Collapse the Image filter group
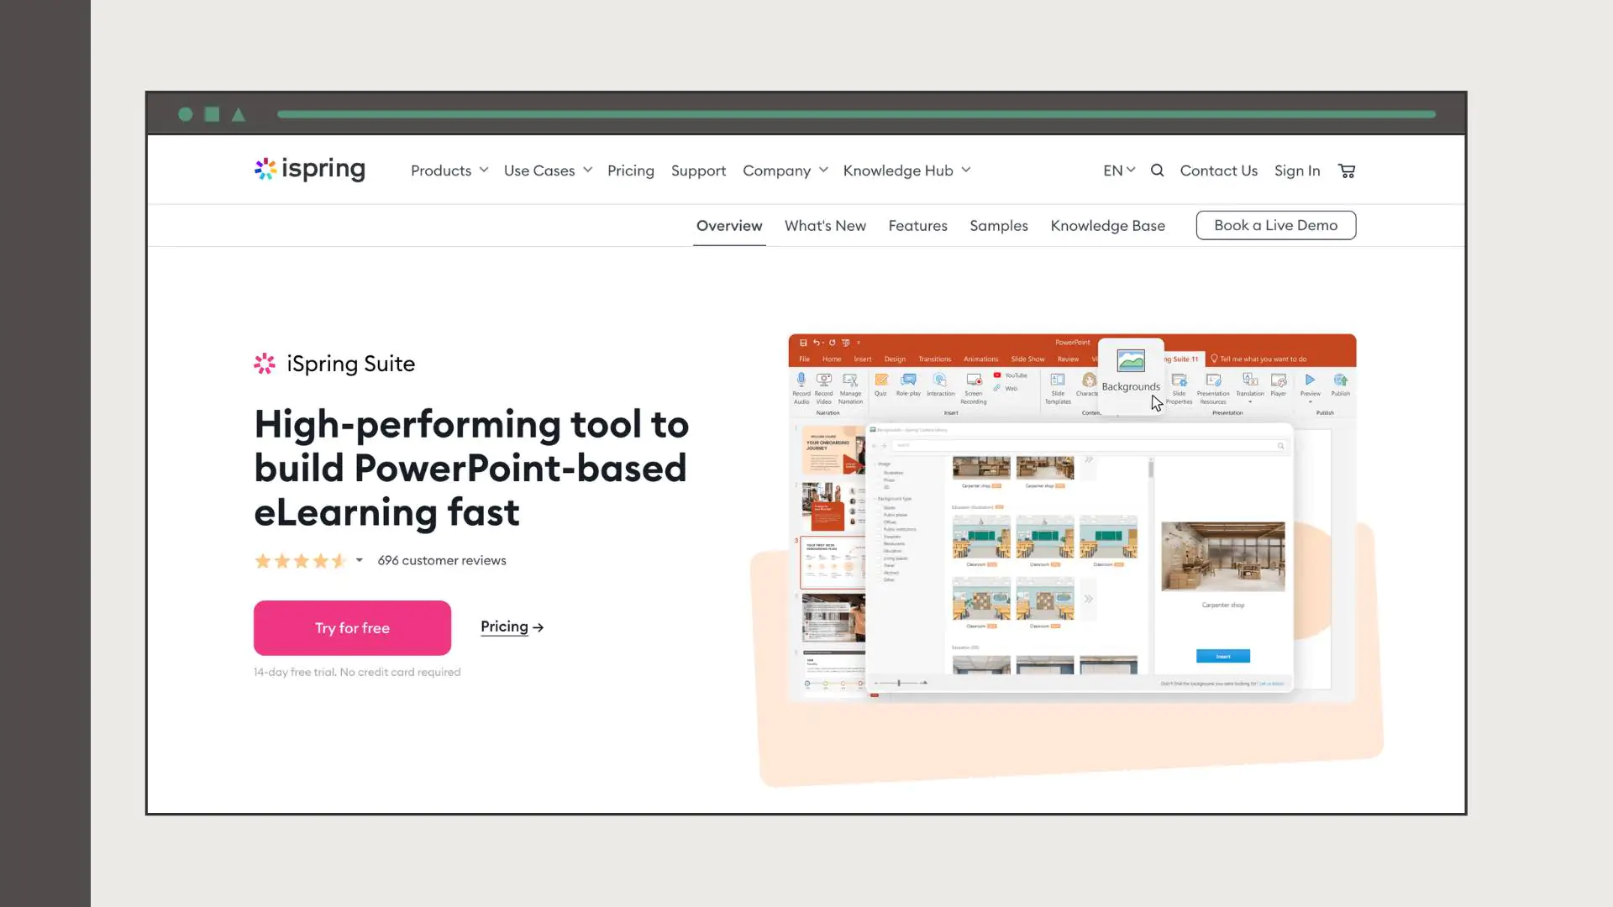The image size is (1613, 907). [874, 464]
